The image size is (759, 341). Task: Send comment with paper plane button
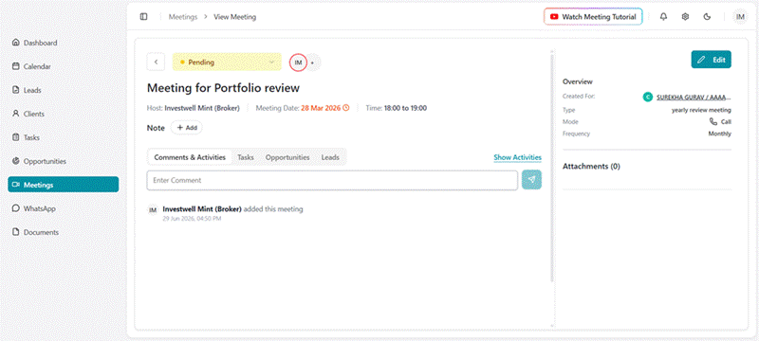click(x=531, y=180)
